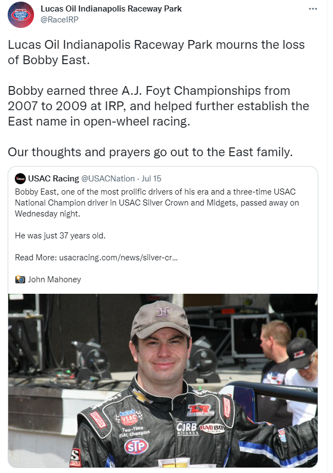
Task: Open the Bobby East photo
Action: tap(163, 381)
